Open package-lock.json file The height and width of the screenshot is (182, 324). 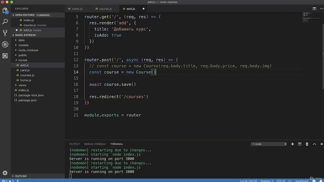[31, 96]
